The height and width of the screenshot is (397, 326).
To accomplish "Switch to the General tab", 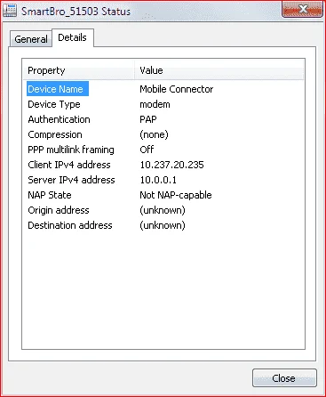I will pyautogui.click(x=31, y=39).
